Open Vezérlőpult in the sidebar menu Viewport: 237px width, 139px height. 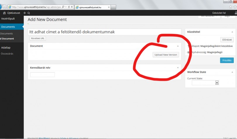click(8, 18)
